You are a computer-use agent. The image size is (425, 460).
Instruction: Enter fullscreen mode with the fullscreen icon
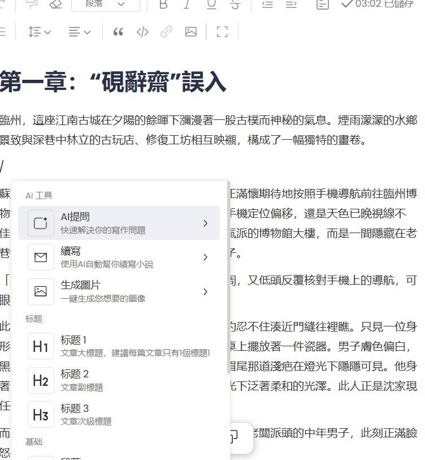pyautogui.click(x=222, y=32)
